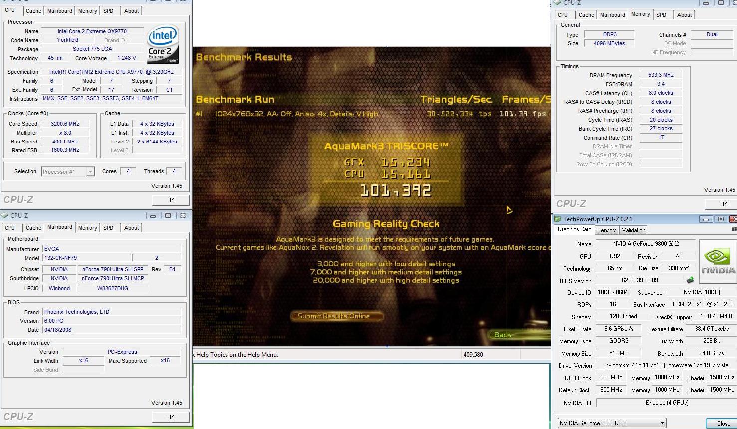The height and width of the screenshot is (429, 737).
Task: Close the CPU-Z Mainboard window with its X button
Action: [183, 216]
